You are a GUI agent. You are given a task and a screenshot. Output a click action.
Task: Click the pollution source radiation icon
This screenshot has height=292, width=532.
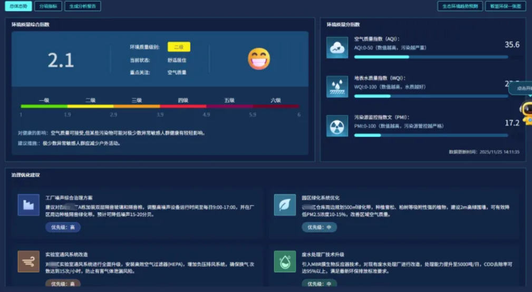337,126
